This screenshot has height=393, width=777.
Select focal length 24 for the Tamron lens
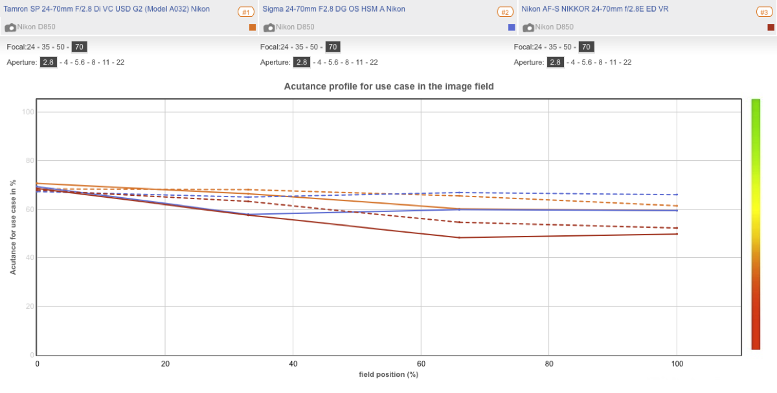coord(31,47)
